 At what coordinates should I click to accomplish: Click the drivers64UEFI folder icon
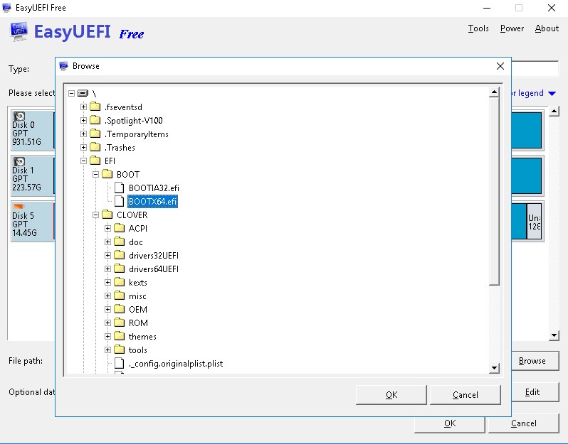click(119, 269)
